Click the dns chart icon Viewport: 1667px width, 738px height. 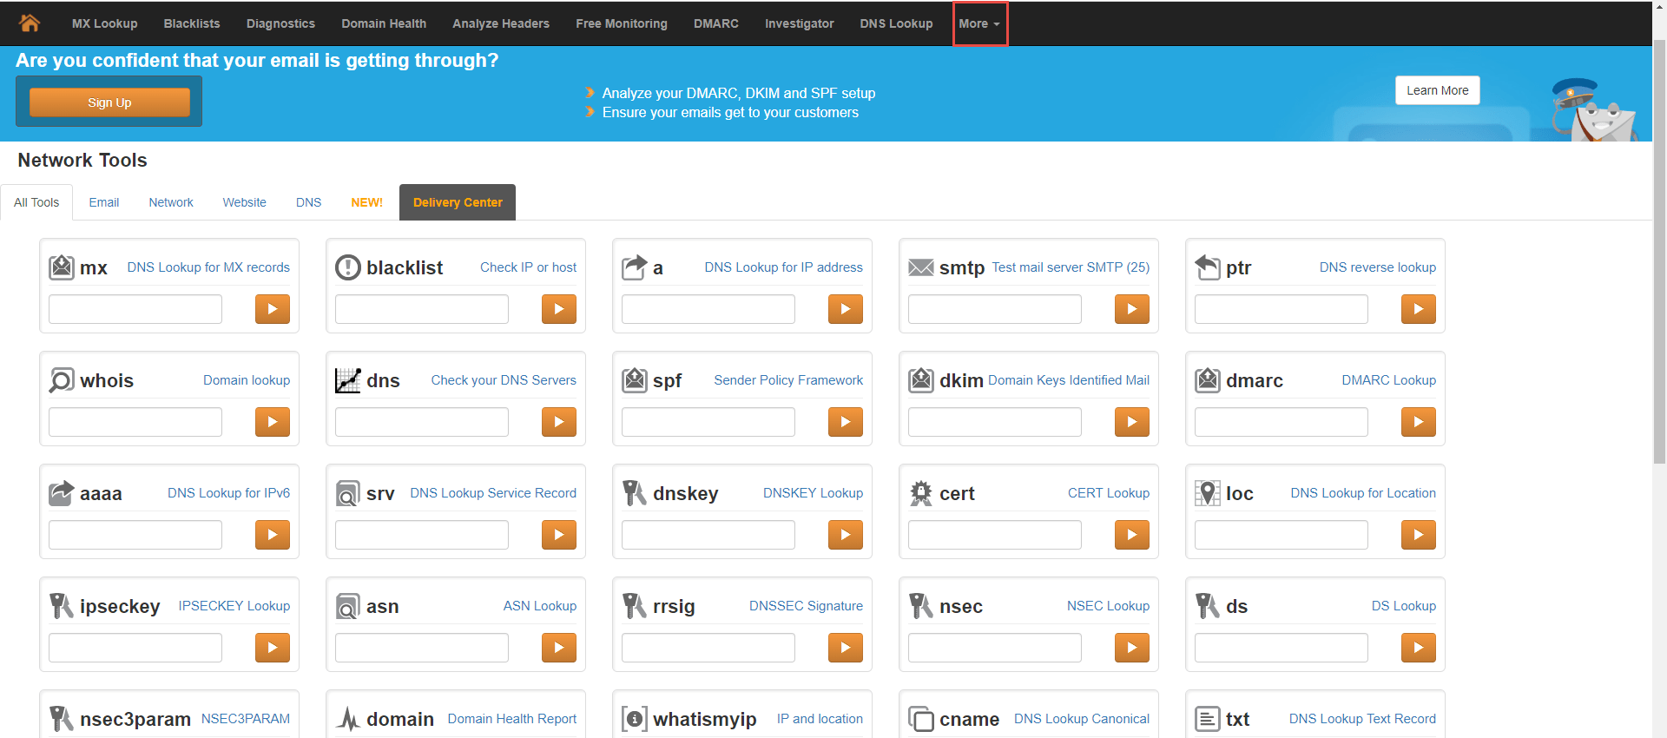pyautogui.click(x=347, y=380)
